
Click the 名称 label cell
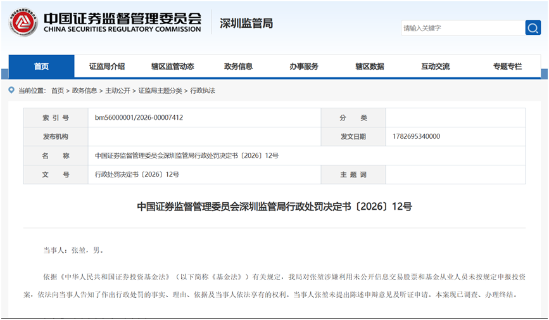[56, 156]
